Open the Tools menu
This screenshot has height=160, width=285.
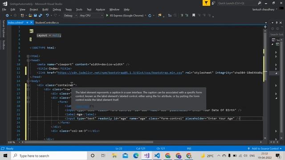coord(79,9)
